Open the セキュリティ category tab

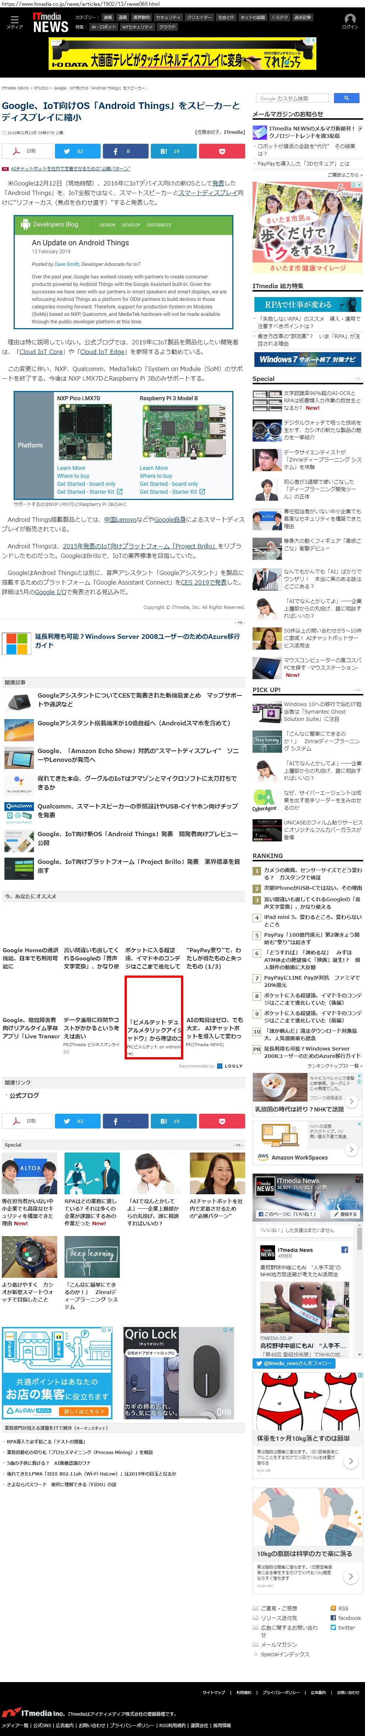167,17
